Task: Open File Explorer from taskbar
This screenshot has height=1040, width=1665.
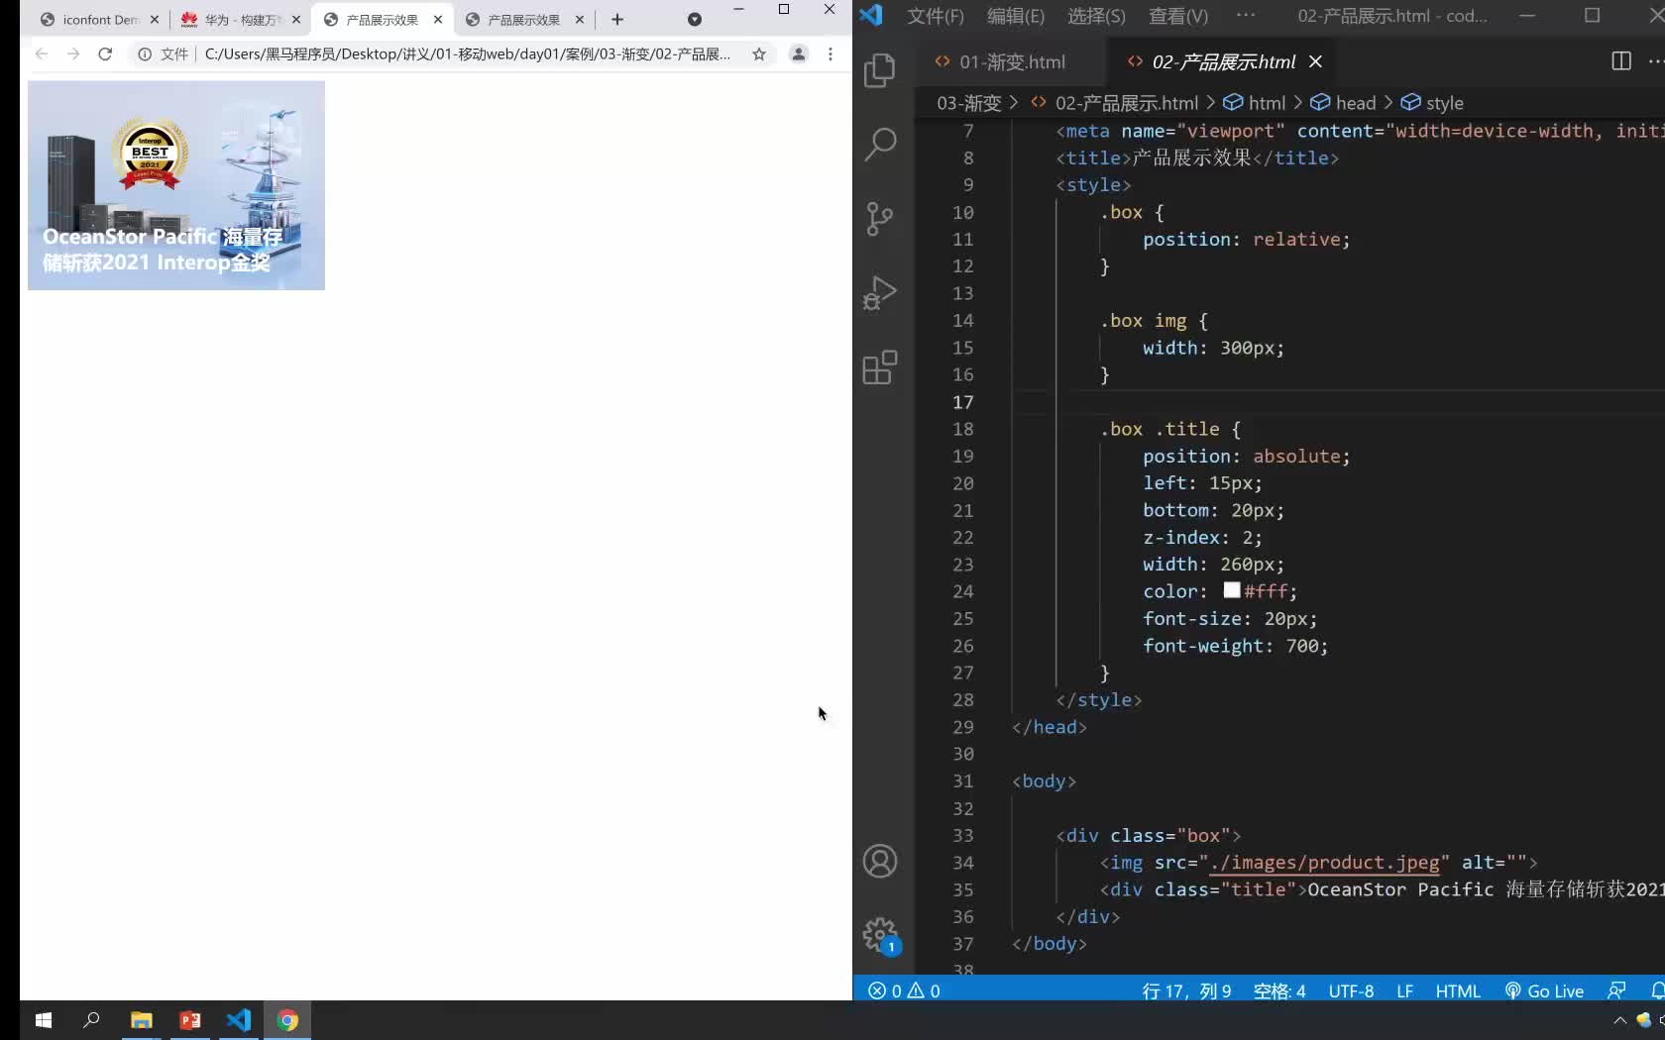Action: point(141,1020)
